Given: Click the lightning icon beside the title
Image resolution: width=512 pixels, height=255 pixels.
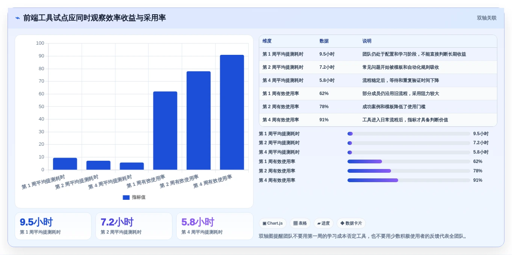Looking at the screenshot, I should [18, 18].
